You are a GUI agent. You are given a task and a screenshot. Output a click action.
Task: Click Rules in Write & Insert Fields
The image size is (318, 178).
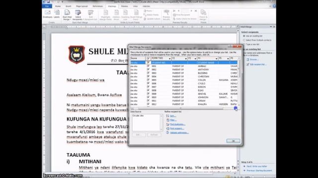[149, 11]
